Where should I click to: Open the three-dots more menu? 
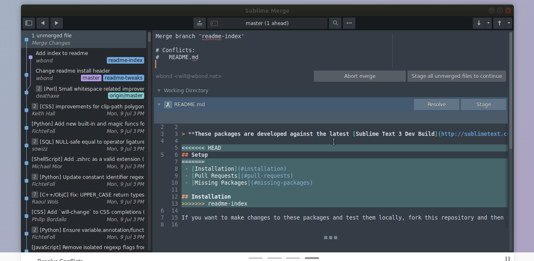[349, 23]
